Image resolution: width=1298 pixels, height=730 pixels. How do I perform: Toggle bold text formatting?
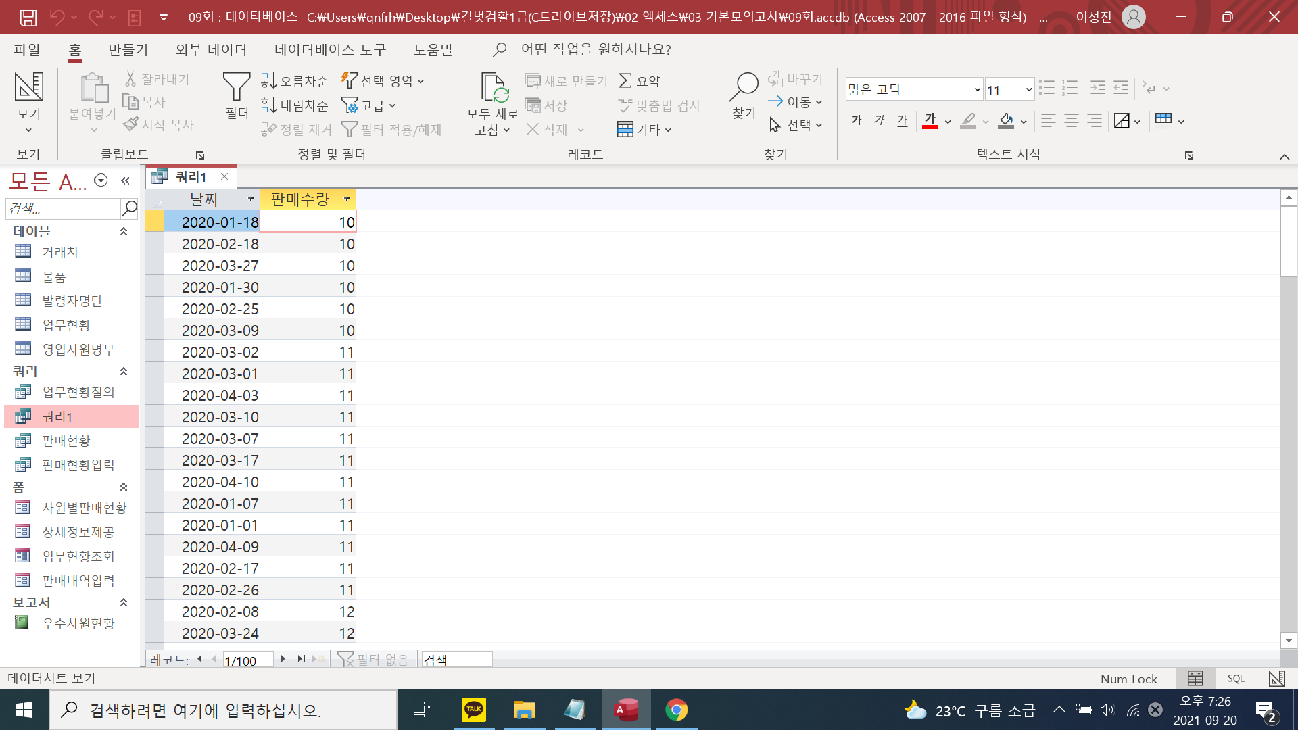(857, 121)
